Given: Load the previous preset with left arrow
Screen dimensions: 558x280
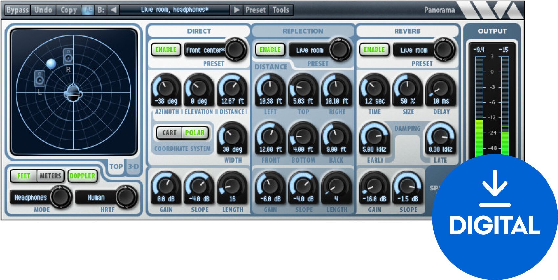Looking at the screenshot, I should coord(113,10).
